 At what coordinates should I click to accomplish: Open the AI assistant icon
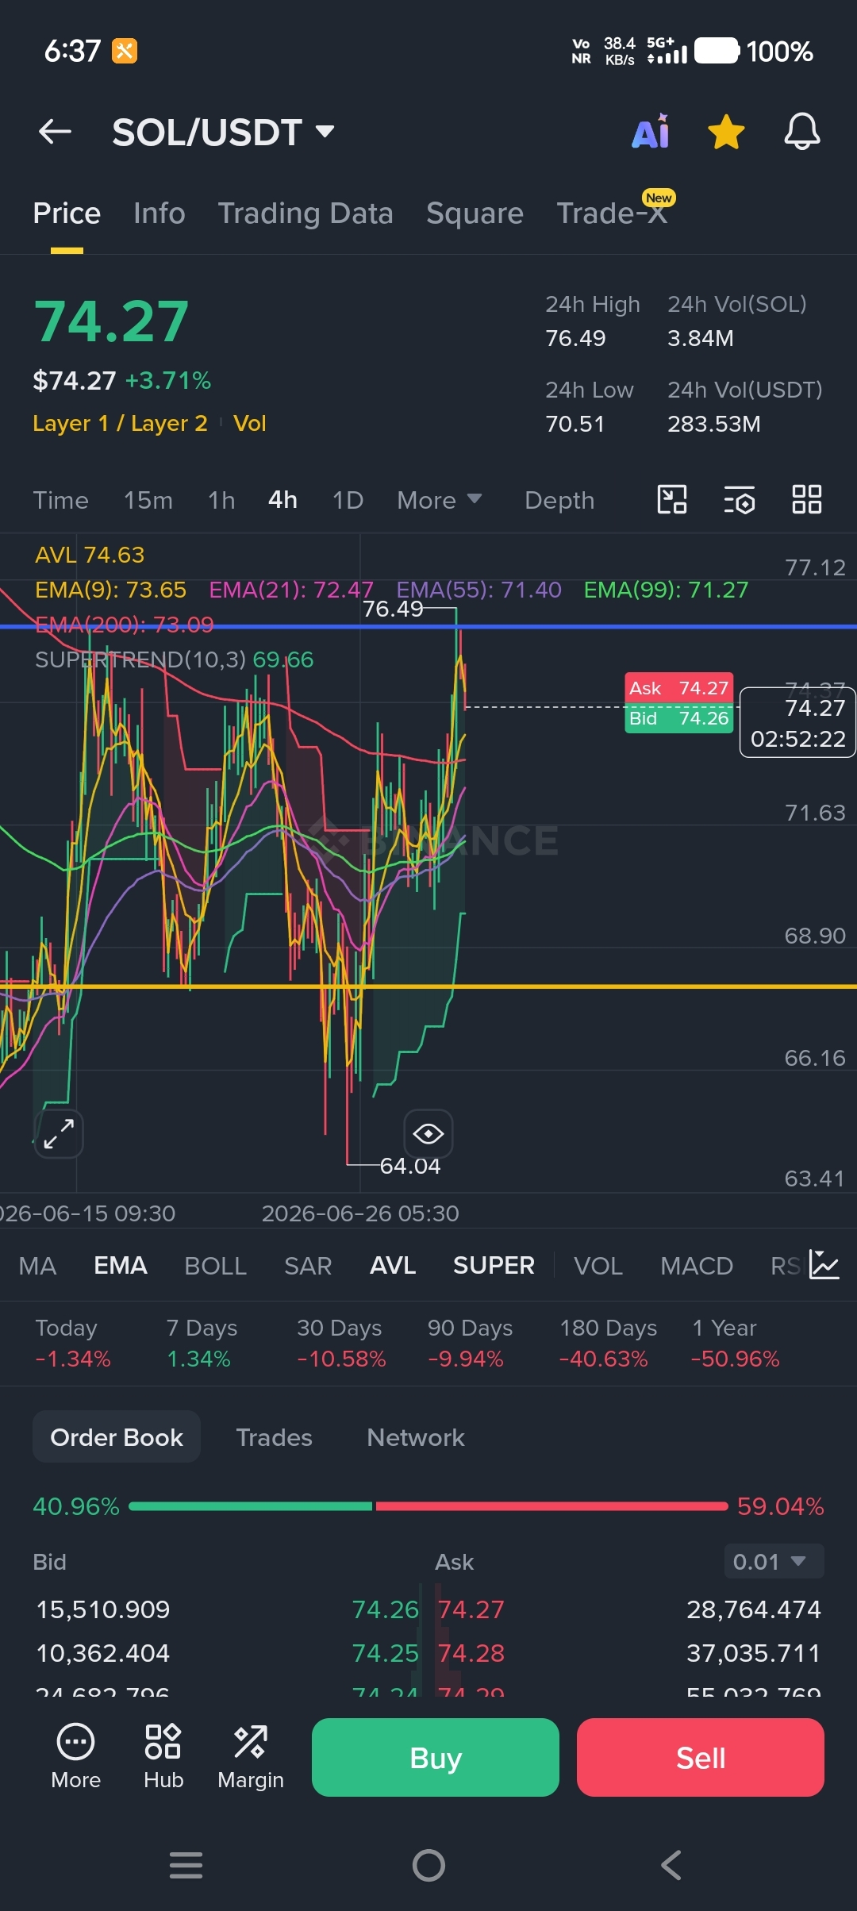[x=651, y=132]
